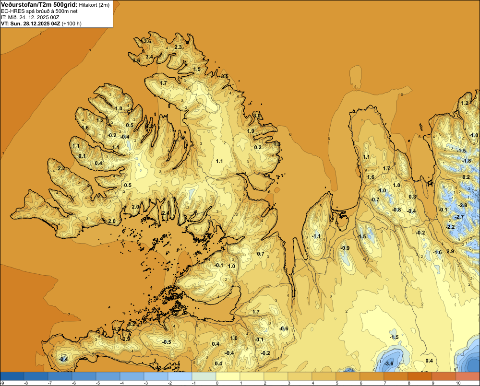Click the '3.5' temperature value
This screenshot has width=480, height=386.
coord(225,76)
